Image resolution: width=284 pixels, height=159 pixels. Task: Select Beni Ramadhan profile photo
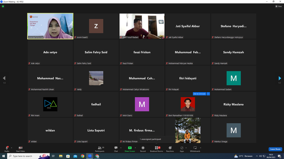188,104
